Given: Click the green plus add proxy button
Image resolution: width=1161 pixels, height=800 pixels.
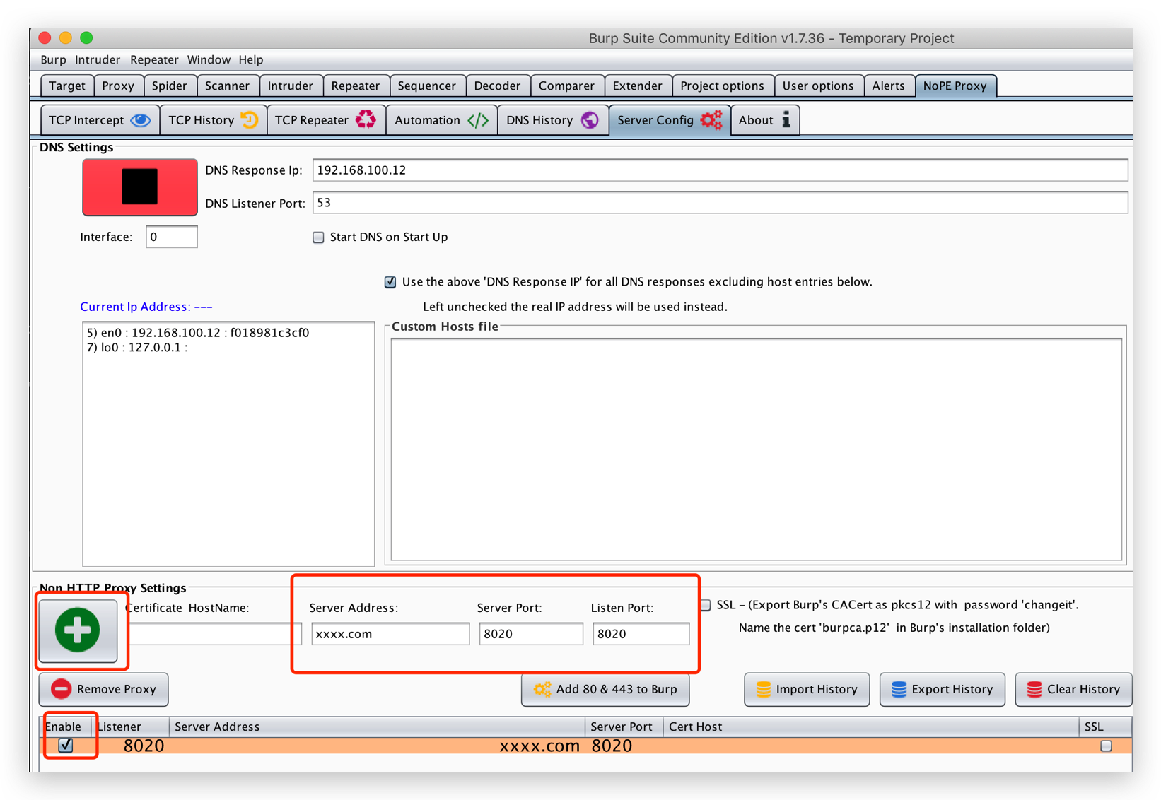Looking at the screenshot, I should pyautogui.click(x=78, y=630).
